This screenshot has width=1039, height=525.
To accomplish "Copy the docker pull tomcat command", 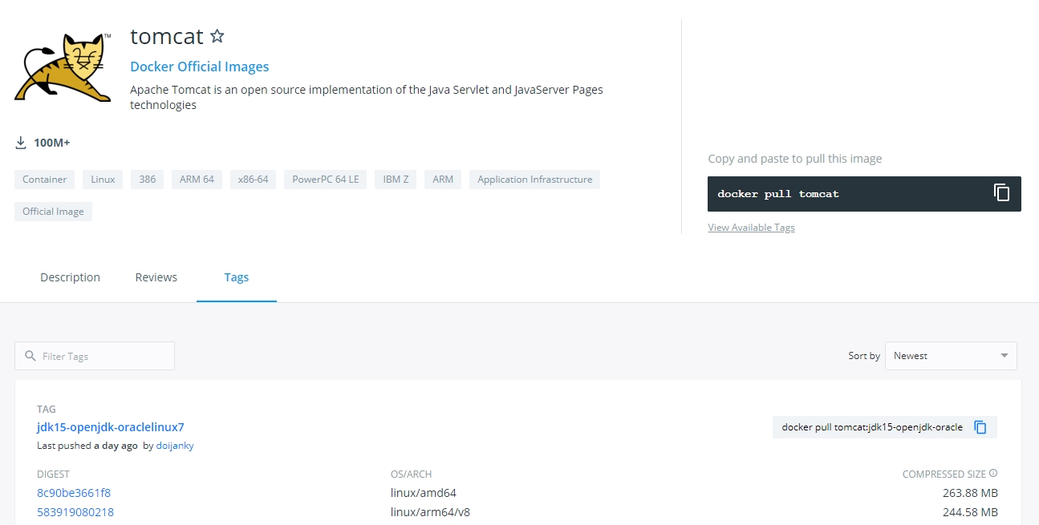I will click(1001, 193).
